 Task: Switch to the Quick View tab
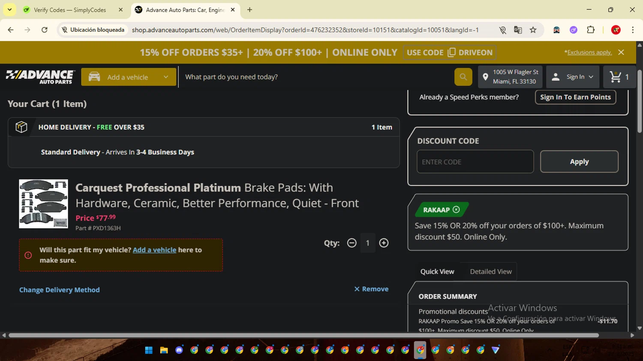pyautogui.click(x=437, y=271)
